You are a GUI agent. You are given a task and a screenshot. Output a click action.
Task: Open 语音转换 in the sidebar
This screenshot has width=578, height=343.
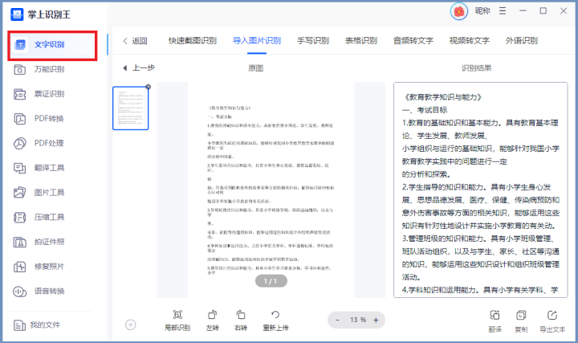tap(39, 292)
